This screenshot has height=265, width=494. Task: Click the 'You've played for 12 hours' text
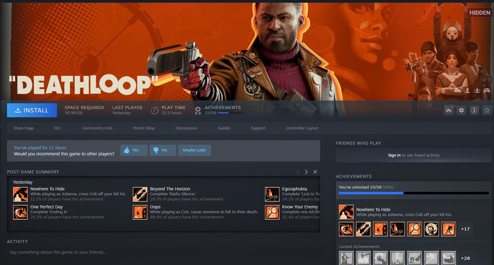tap(40, 148)
